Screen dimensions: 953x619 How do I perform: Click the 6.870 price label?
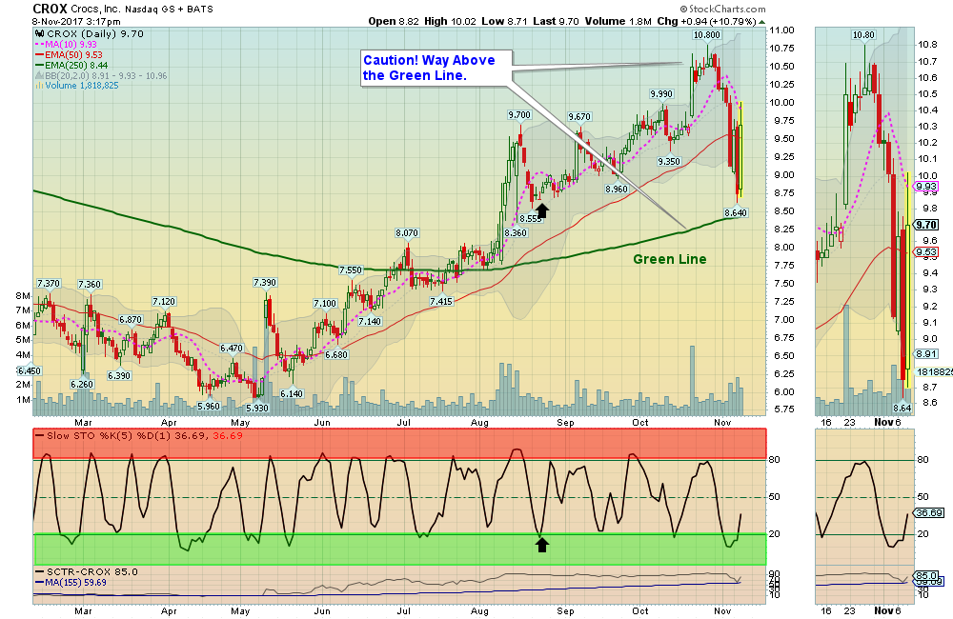tap(131, 320)
